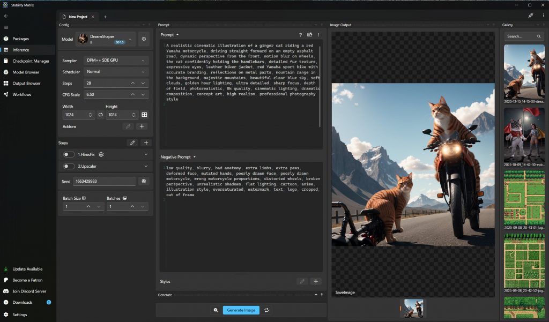Increase the Steps value with up arrow
This screenshot has width=549, height=322.
(132, 83)
